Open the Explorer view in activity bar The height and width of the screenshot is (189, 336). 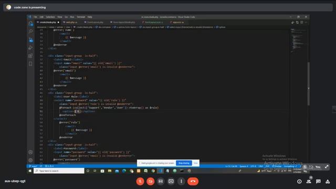30,24
